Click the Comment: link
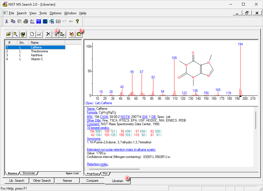263x191 pixels. coord(93,124)
